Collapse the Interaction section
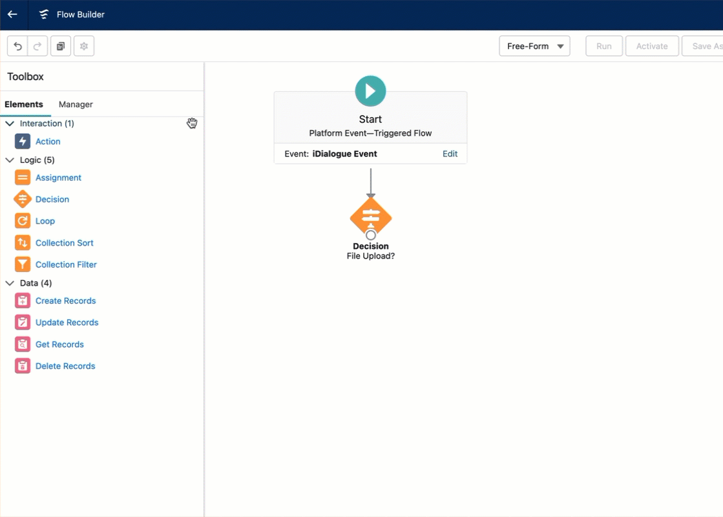The height and width of the screenshot is (517, 723). pos(10,123)
